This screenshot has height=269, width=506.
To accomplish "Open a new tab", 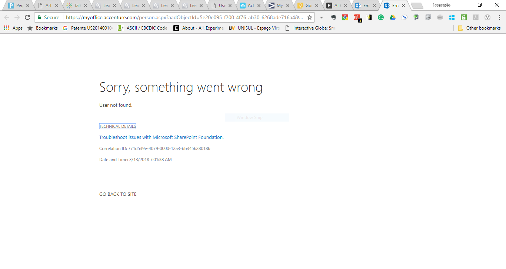I will coord(417,6).
